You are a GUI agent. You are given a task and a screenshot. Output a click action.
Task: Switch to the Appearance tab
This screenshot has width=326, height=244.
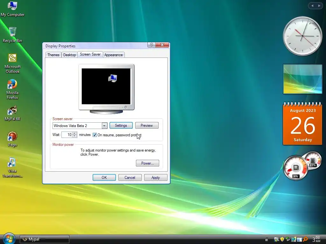pos(114,55)
